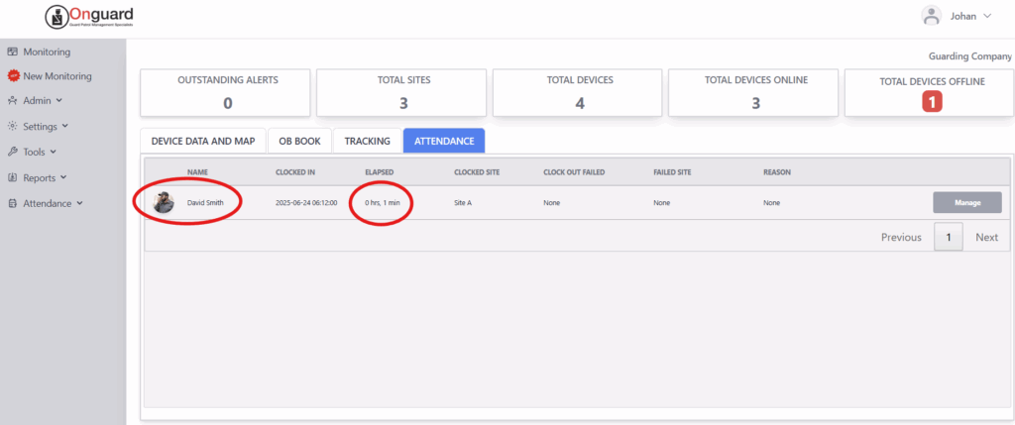Click David Smith's profile photo
Image resolution: width=1015 pixels, height=425 pixels.
click(164, 202)
